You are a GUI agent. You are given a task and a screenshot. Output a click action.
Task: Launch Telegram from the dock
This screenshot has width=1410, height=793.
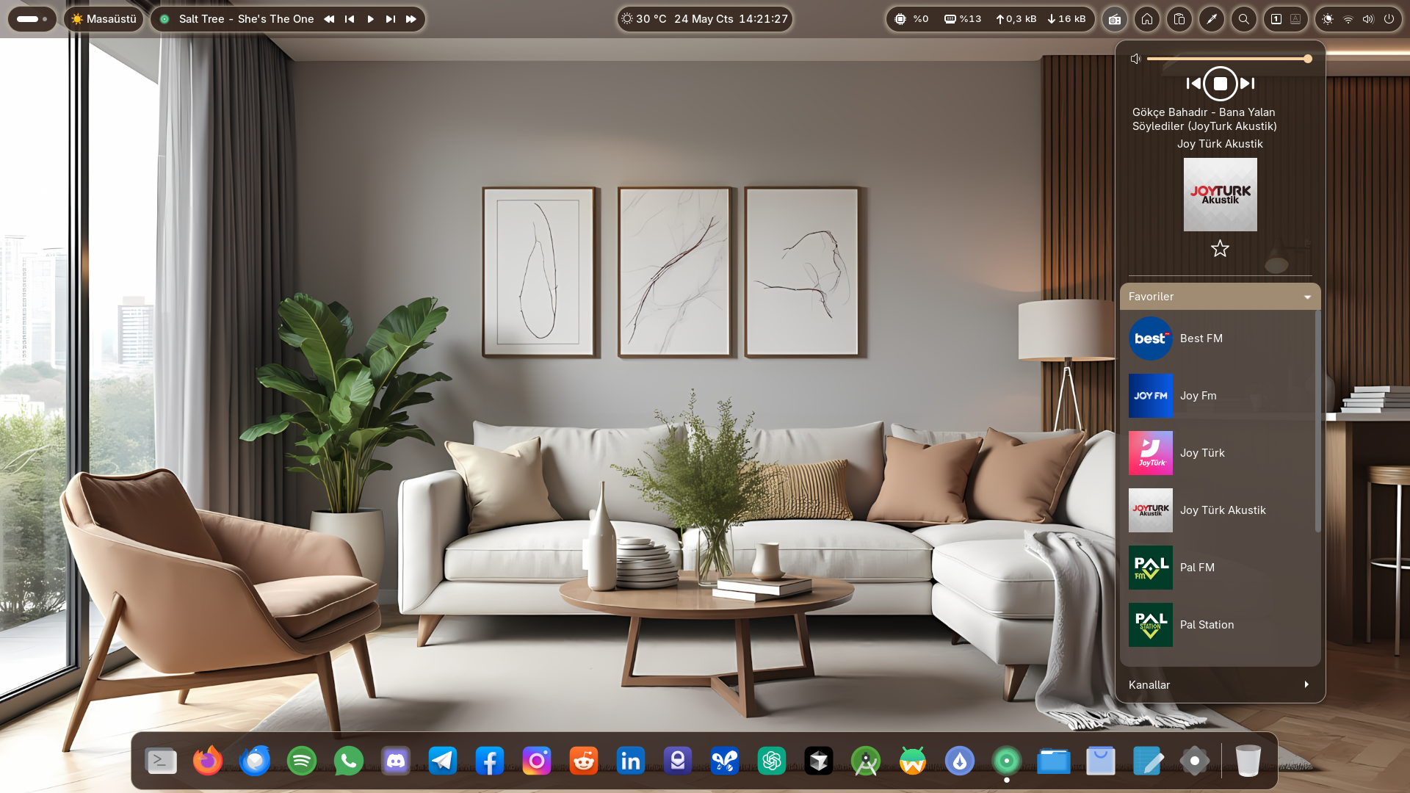[x=443, y=761]
